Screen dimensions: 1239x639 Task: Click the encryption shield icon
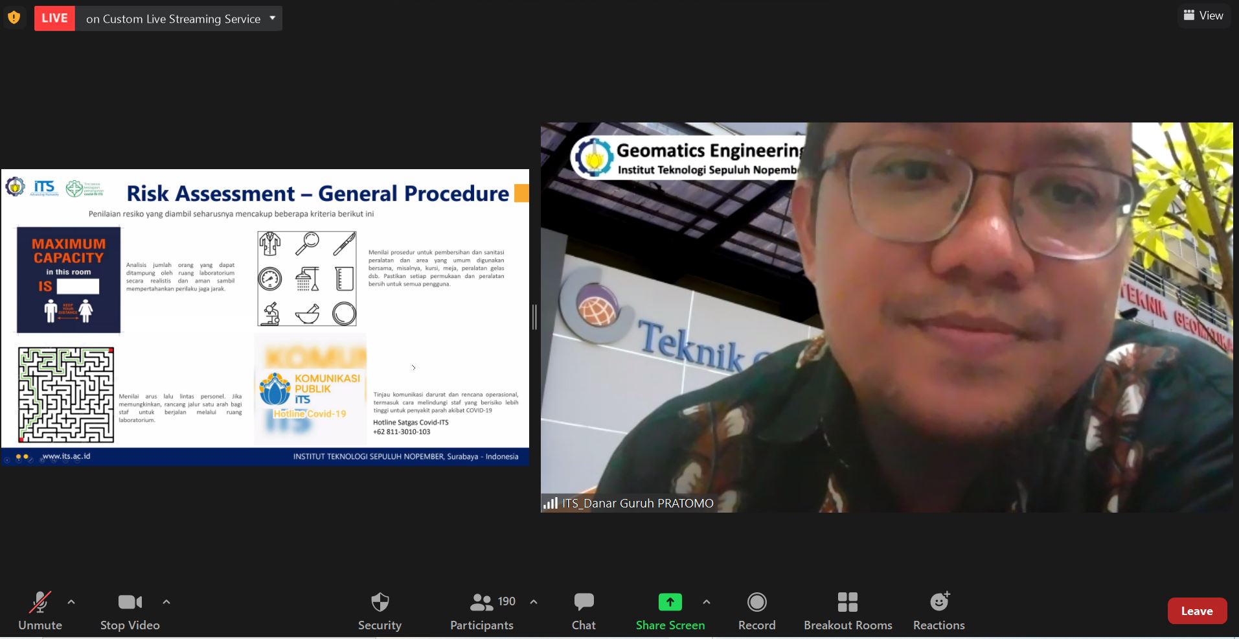coord(14,17)
